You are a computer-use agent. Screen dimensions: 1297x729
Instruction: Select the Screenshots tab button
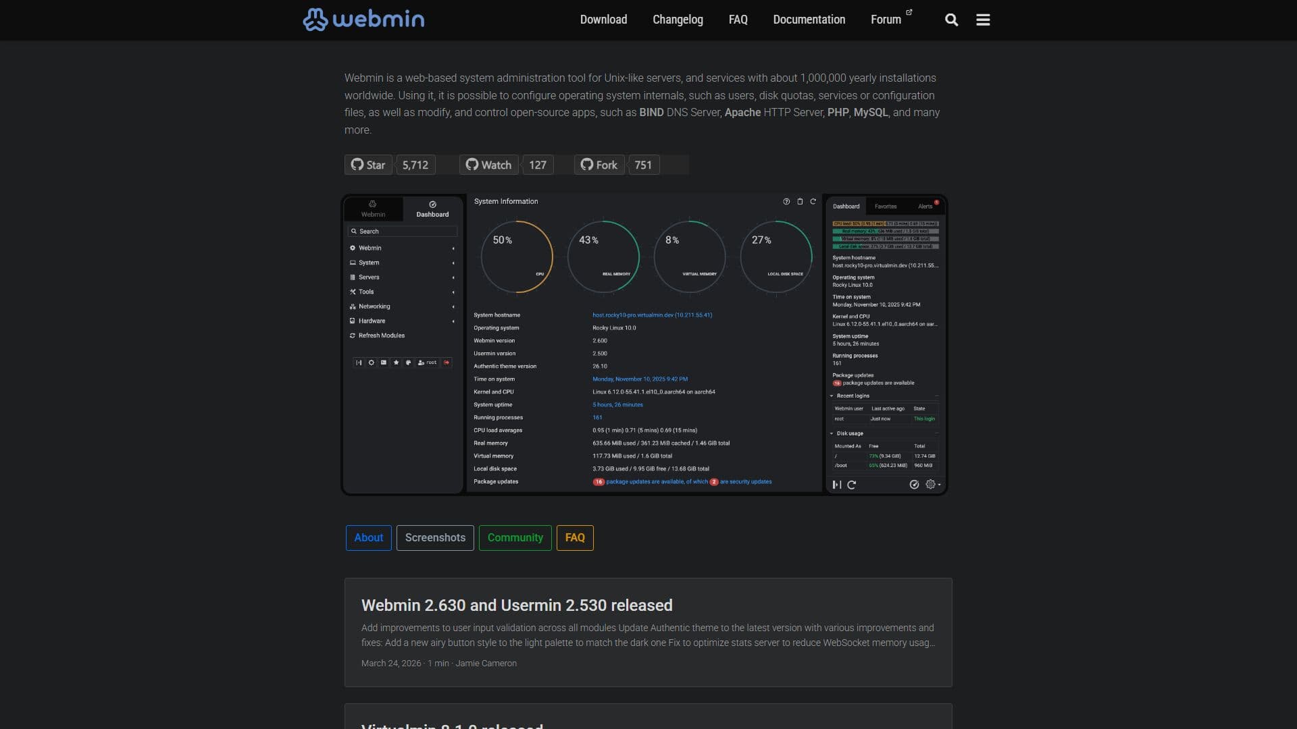click(435, 538)
